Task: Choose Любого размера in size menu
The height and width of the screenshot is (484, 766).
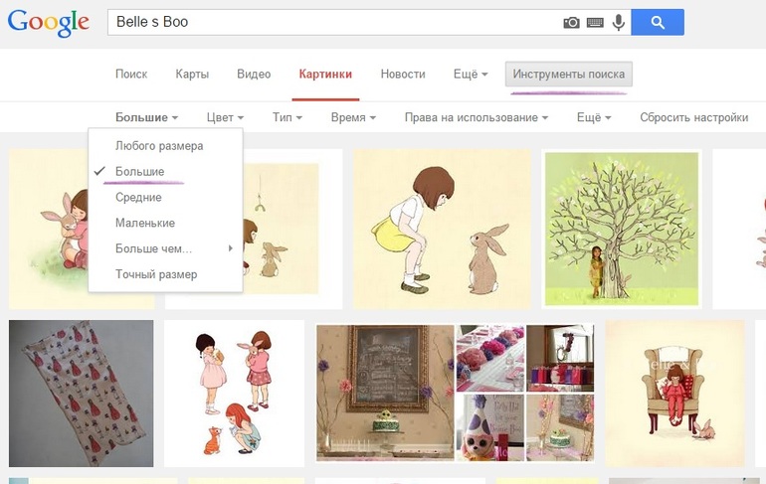Action: click(x=159, y=146)
